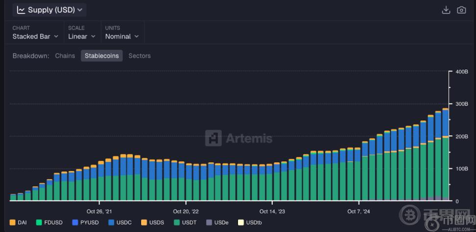Image resolution: width=476 pixels, height=232 pixels.
Task: Click the download chart icon
Action: point(446,10)
